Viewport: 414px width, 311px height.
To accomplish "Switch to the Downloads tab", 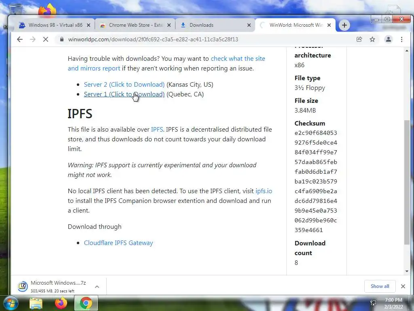I will 215,25.
